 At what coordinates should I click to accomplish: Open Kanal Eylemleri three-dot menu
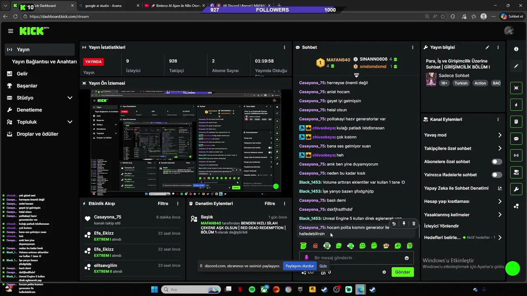pyautogui.click(x=498, y=119)
